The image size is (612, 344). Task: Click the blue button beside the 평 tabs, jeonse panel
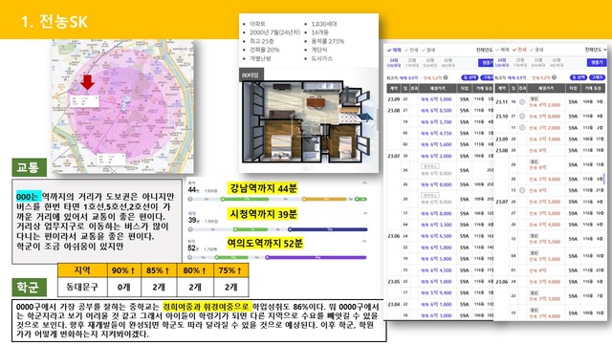(x=597, y=62)
